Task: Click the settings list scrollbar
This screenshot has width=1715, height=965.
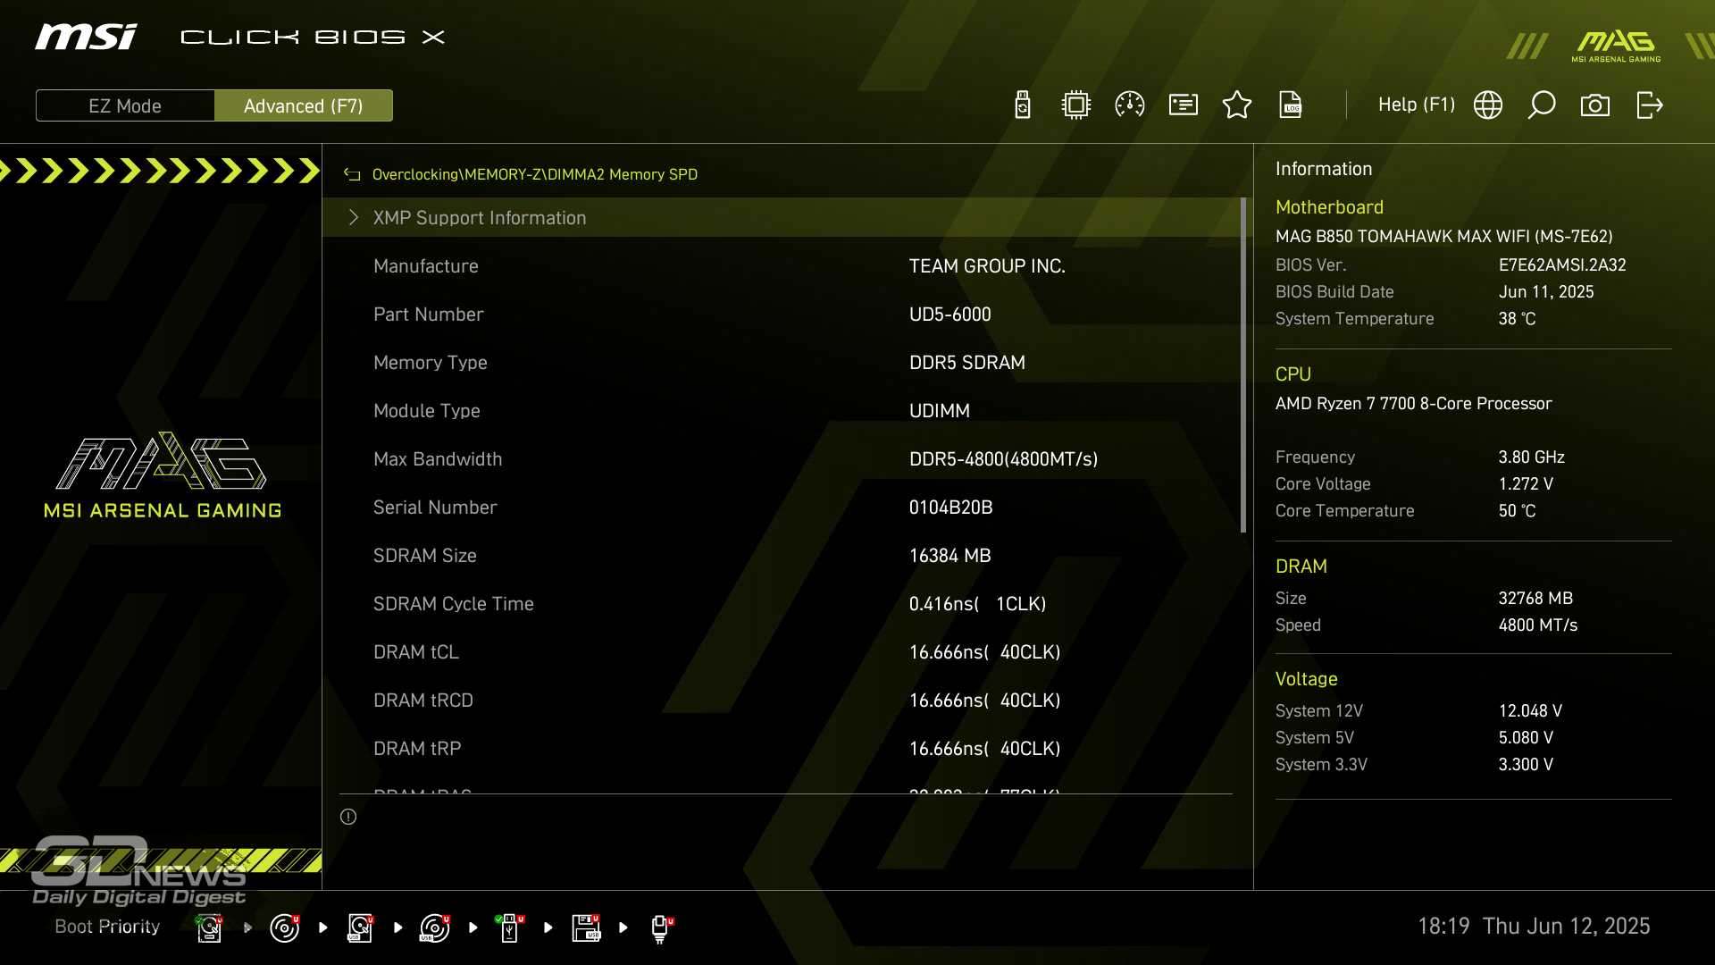Action: pyautogui.click(x=1243, y=365)
